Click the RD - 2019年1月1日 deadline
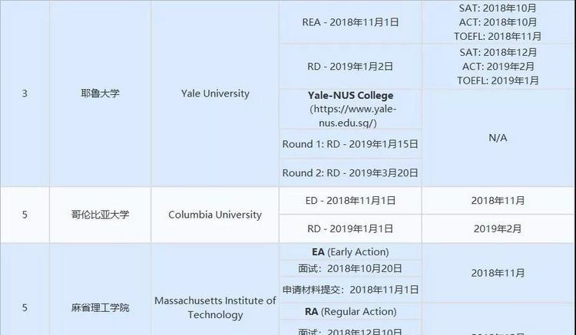The width and height of the screenshot is (576, 335). click(x=349, y=228)
